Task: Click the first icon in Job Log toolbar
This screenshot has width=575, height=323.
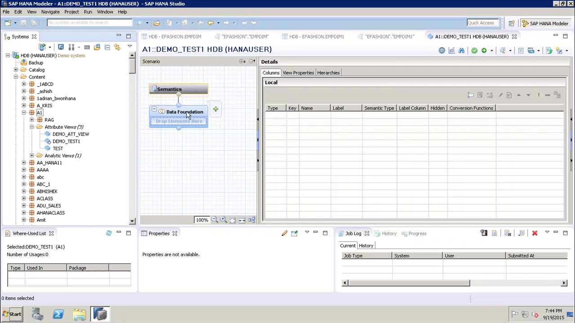Action: point(484,233)
